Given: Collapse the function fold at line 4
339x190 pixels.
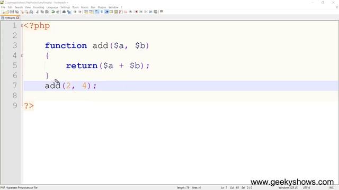Looking at the screenshot, I should pyautogui.click(x=22, y=56).
